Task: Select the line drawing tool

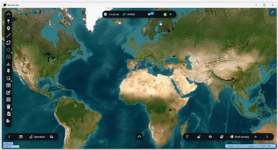Action: 8,36
